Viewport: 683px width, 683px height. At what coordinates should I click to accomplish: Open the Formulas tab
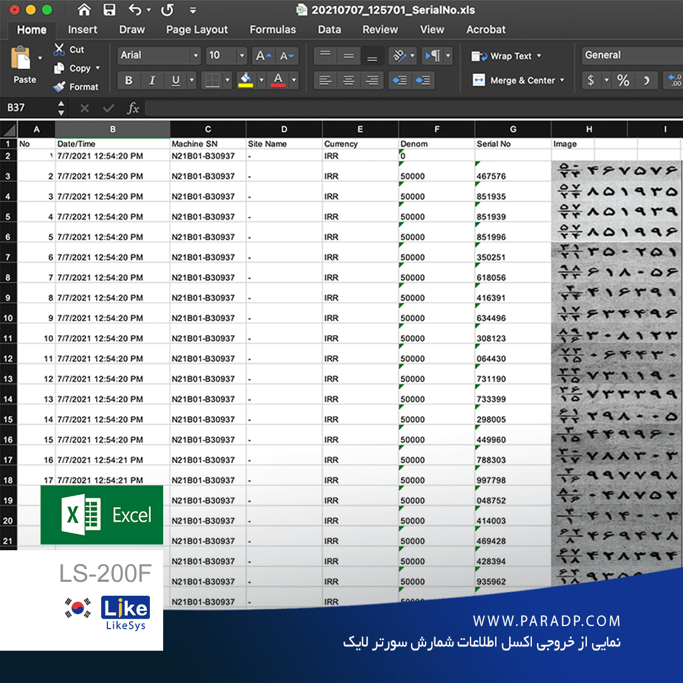273,30
